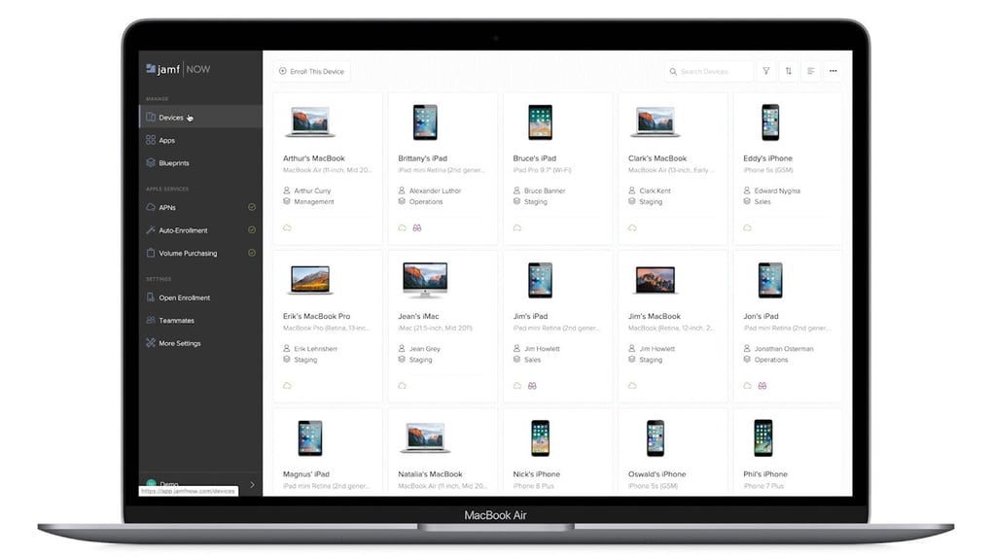Click supervision glasses icon on Brittany's iPad

click(x=417, y=227)
